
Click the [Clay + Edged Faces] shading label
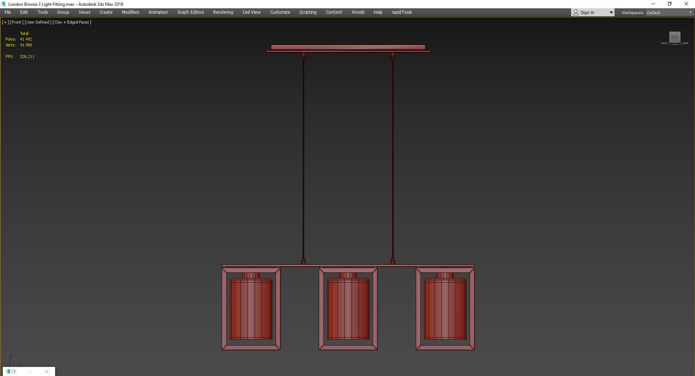[72, 22]
